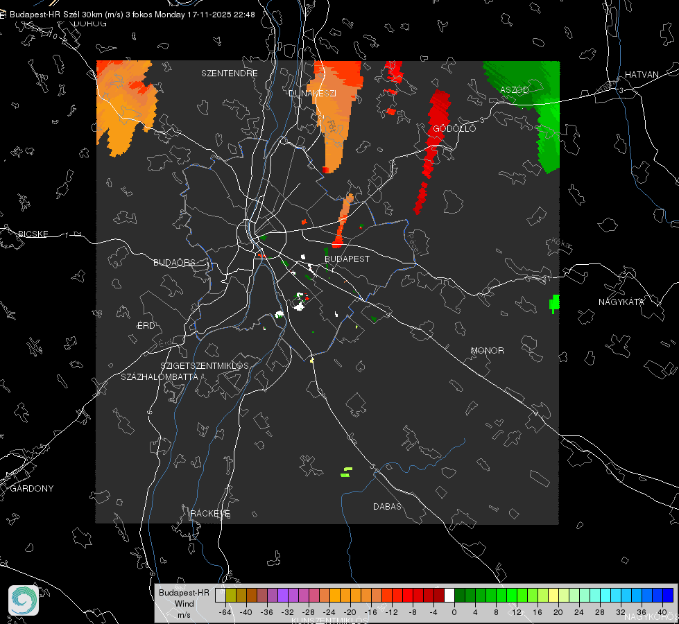Screen dimensions: 679x624
Task: Click the MONOR town label
Action: 487,350
